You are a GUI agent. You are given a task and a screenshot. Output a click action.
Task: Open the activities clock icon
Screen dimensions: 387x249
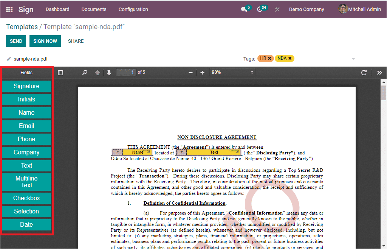click(259, 9)
